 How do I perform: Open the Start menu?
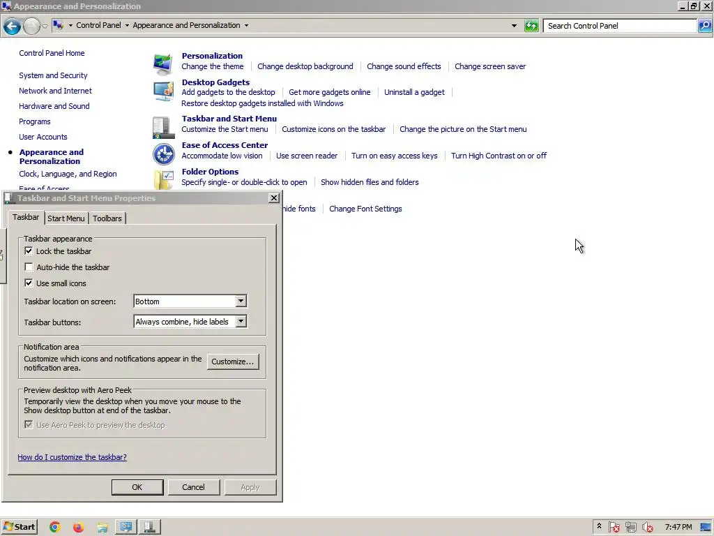pyautogui.click(x=19, y=527)
